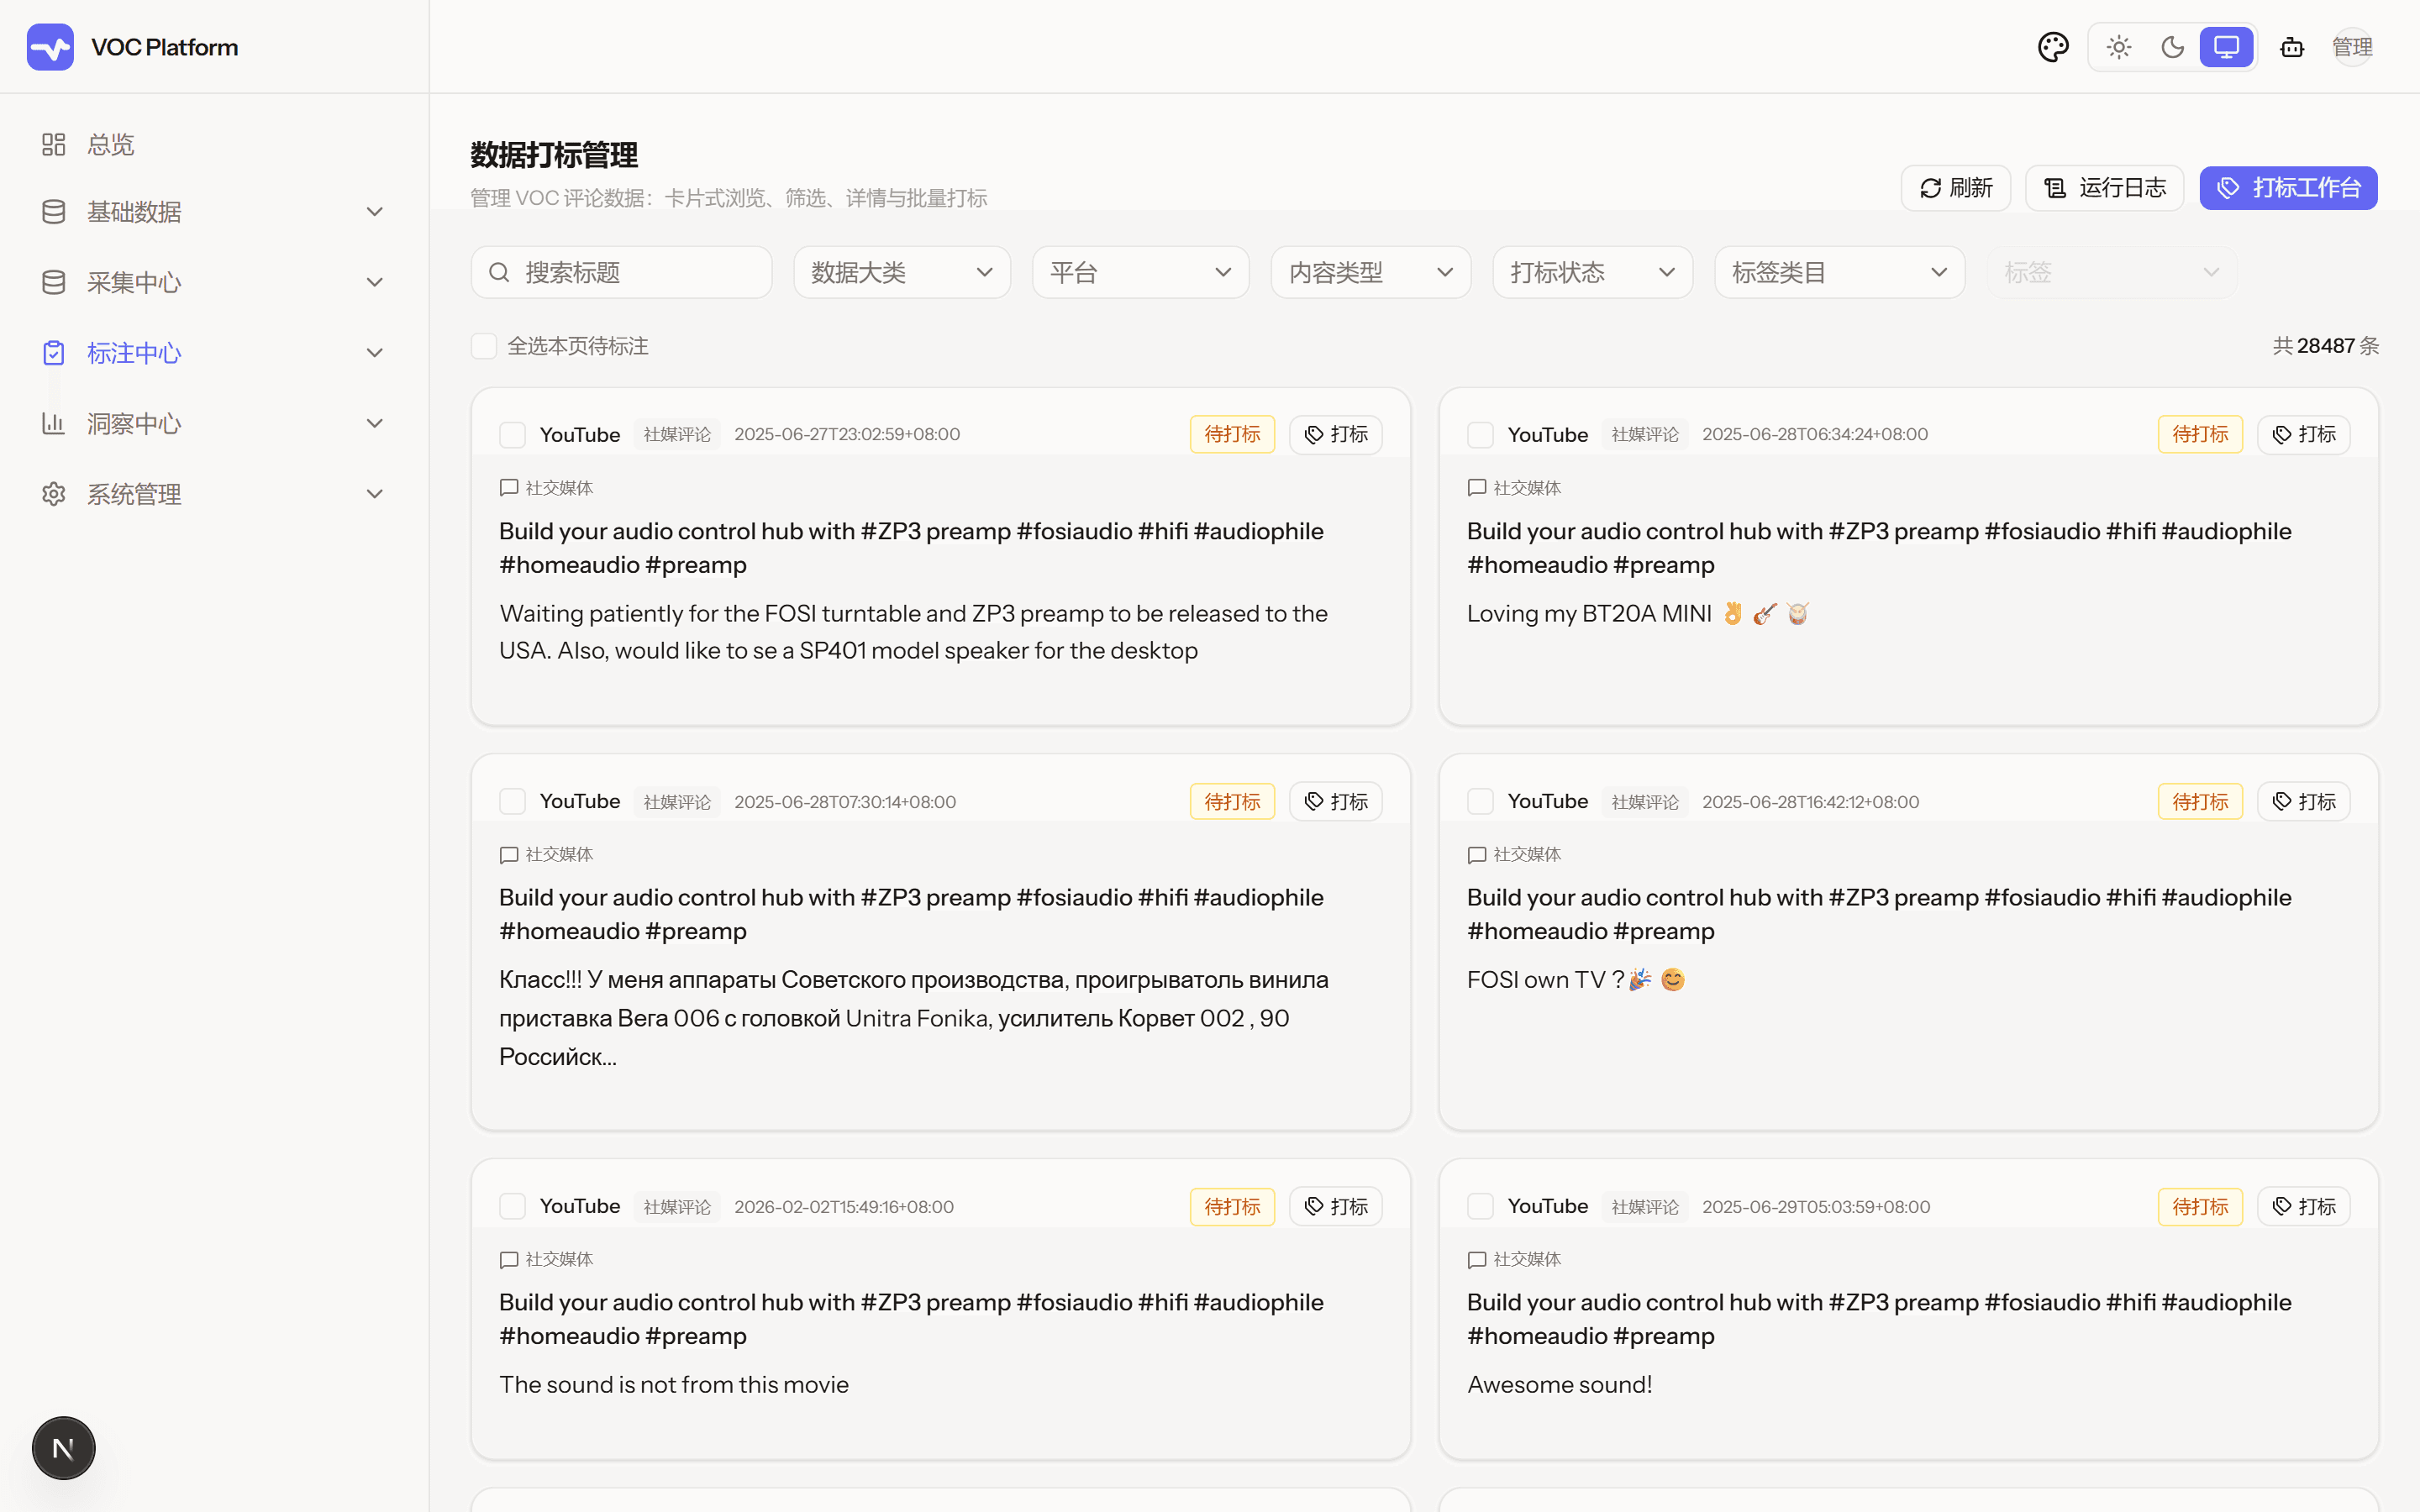Open 洞察中心 sidebar menu
The image size is (2420, 1512).
point(214,424)
